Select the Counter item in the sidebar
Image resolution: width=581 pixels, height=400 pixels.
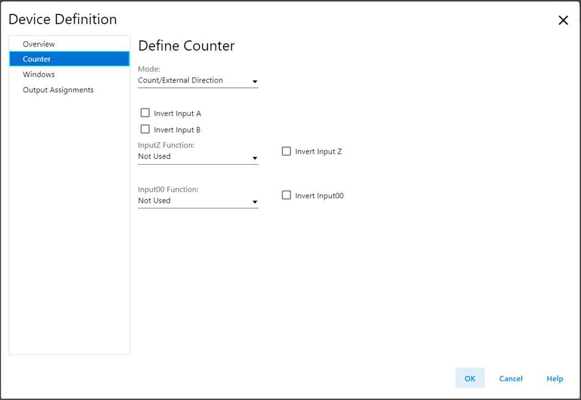tap(37, 59)
